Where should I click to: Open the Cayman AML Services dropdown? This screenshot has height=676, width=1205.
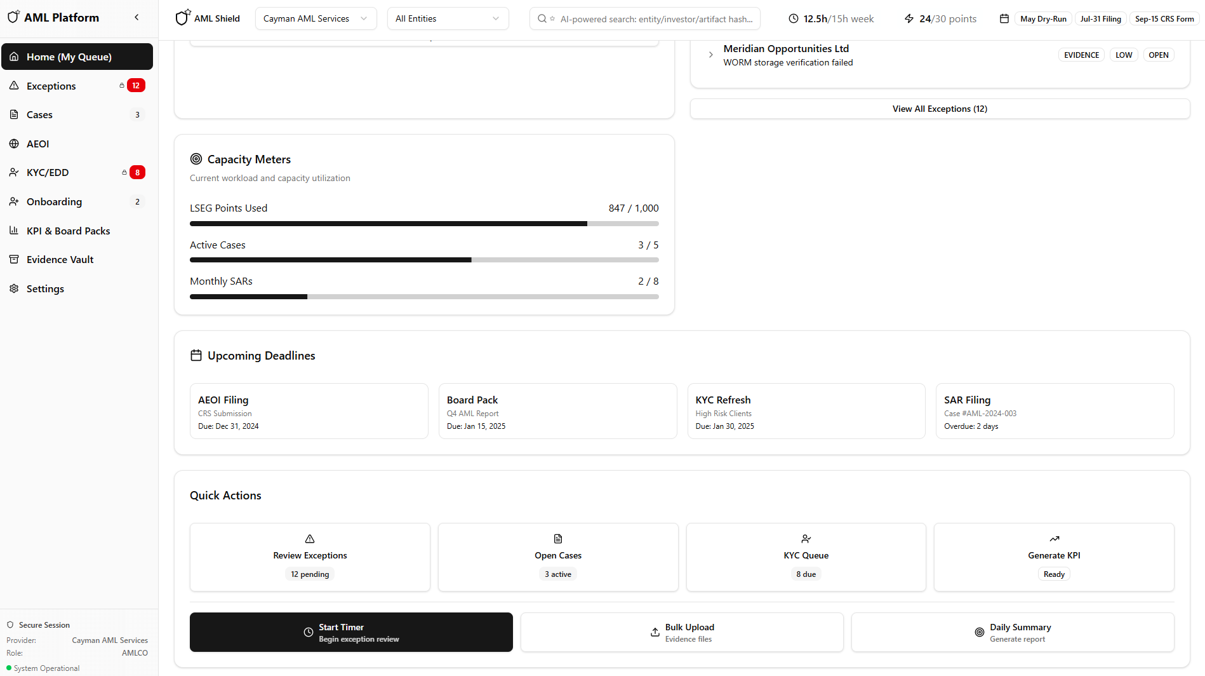(316, 18)
